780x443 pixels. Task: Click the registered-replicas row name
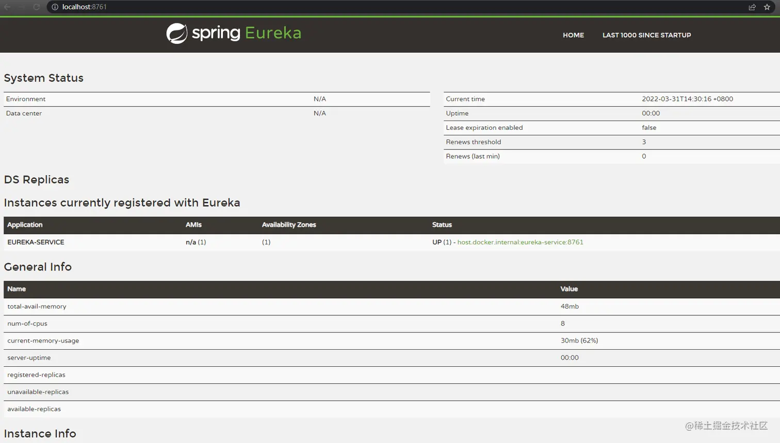point(36,375)
